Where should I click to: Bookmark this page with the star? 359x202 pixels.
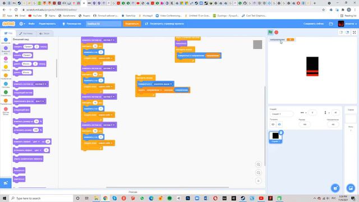pos(324,10)
